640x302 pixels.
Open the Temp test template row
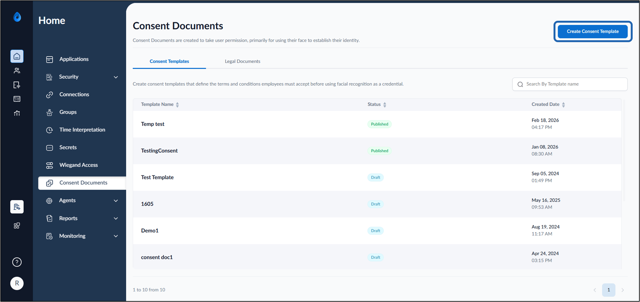[x=377, y=124]
